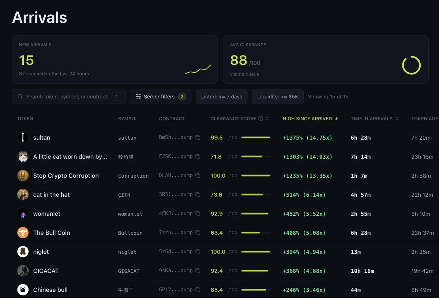Open The Bull Coin token name
This screenshot has width=439, height=298.
coord(52,233)
